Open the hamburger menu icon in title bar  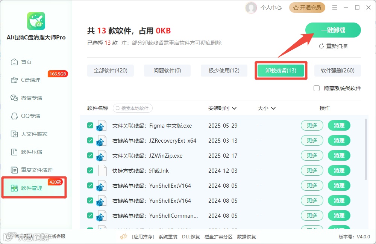tap(335, 8)
